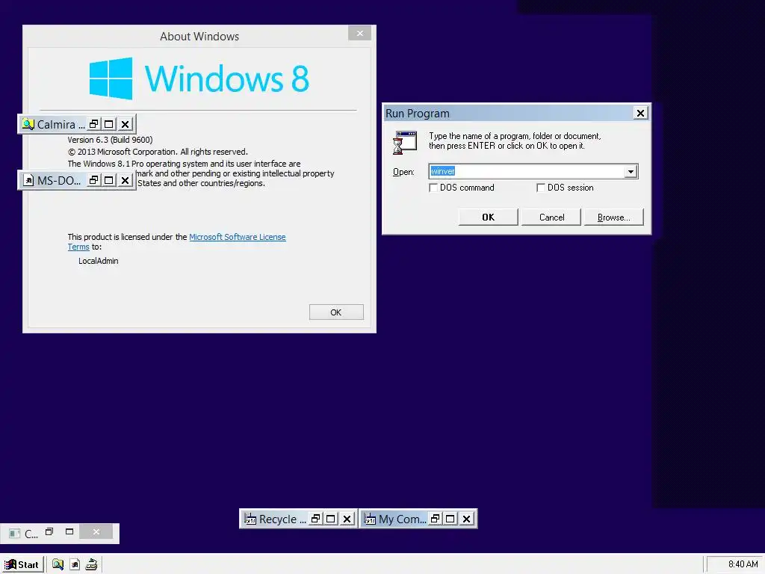Screen dimensions: 765x574
Task: Click the desktop tray icon in taskbar
Action: coord(91,565)
